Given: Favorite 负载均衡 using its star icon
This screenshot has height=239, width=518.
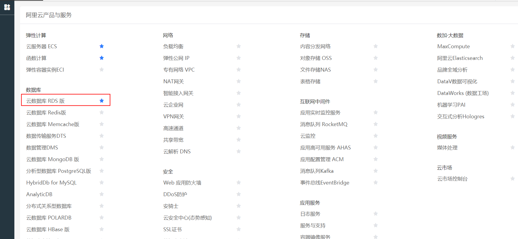Looking at the screenshot, I should pyautogui.click(x=239, y=46).
